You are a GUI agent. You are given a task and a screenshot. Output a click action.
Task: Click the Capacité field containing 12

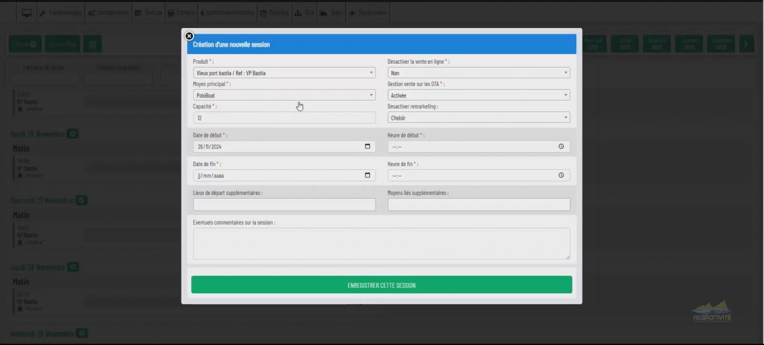coord(284,118)
